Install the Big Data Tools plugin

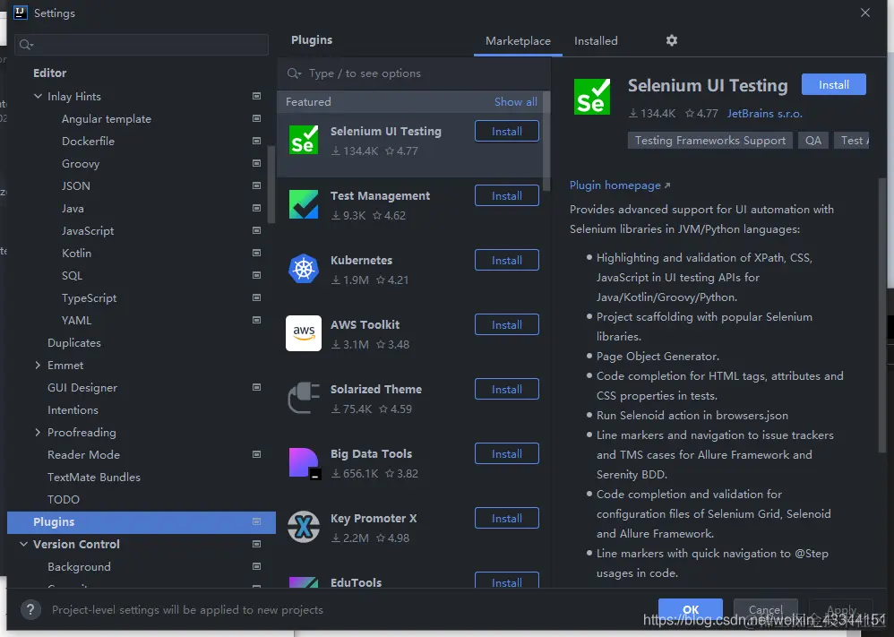(506, 453)
